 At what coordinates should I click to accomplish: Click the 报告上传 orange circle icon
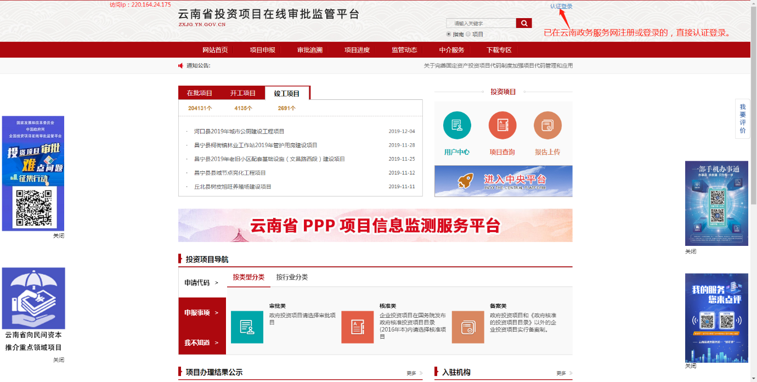pyautogui.click(x=547, y=126)
